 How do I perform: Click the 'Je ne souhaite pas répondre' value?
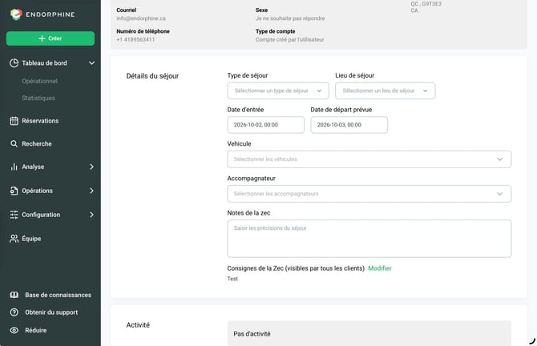click(x=290, y=18)
